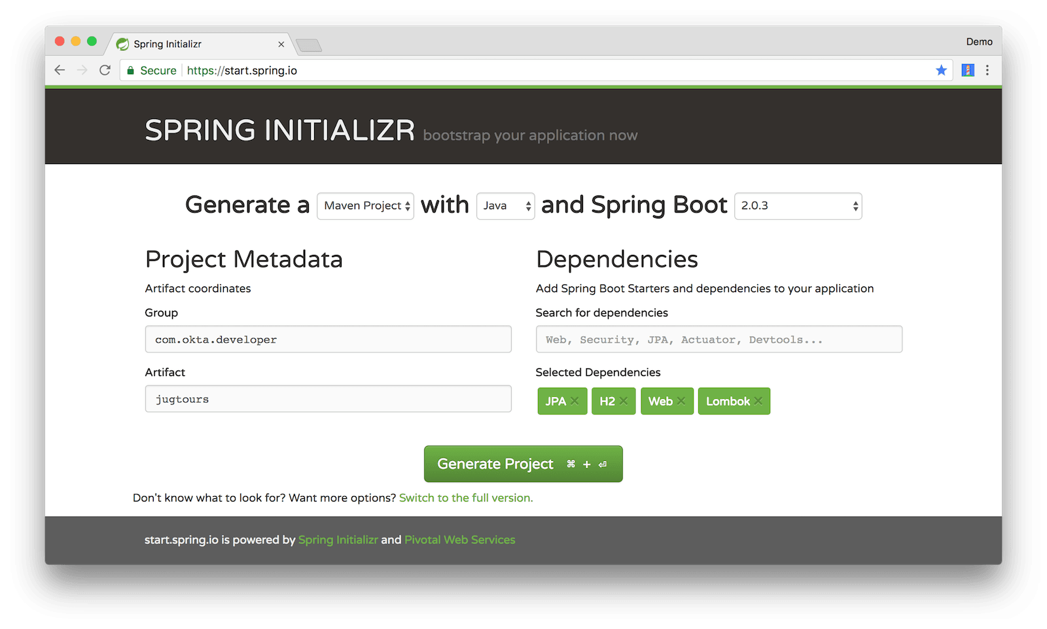Image resolution: width=1047 pixels, height=629 pixels.
Task: Click the Search for dependencies field
Action: pos(719,339)
